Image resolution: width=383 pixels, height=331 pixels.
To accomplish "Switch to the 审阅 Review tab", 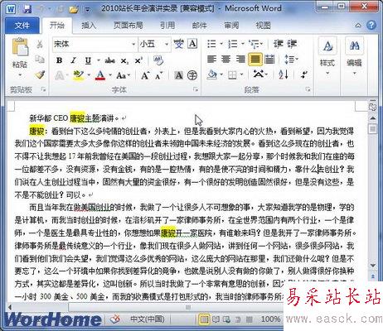I will pyautogui.click(x=231, y=26).
